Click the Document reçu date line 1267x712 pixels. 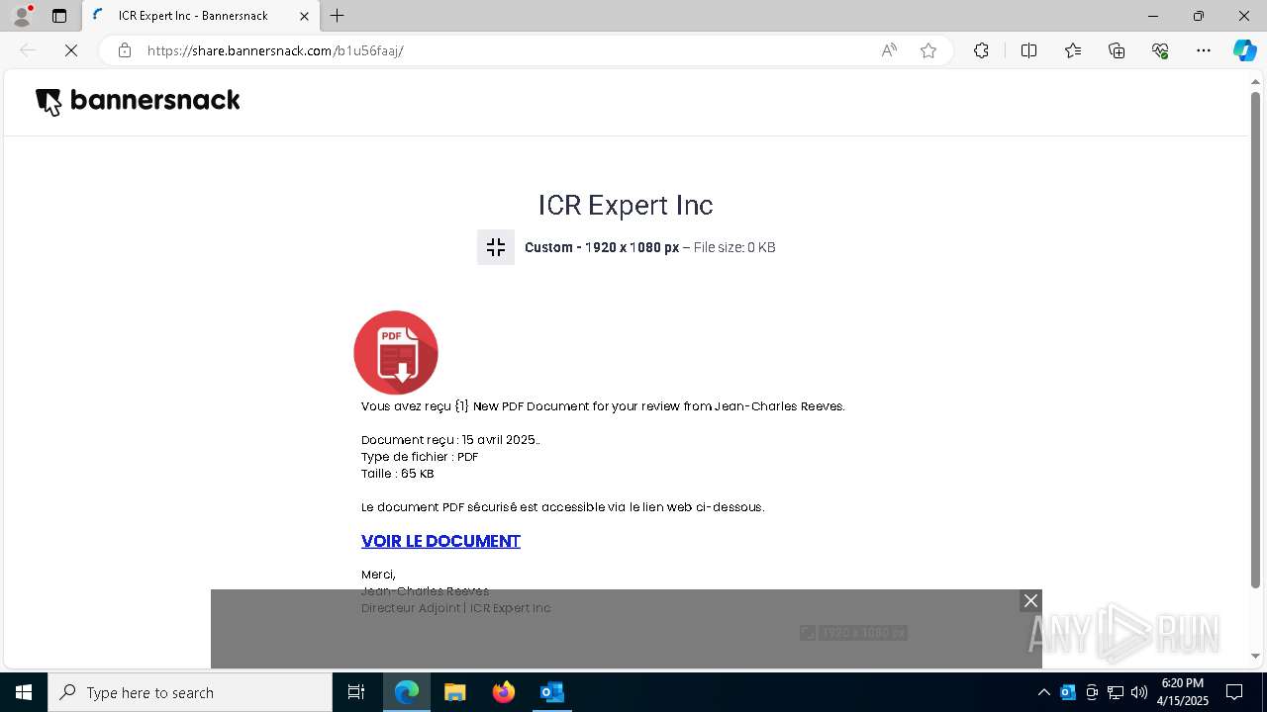(x=450, y=440)
